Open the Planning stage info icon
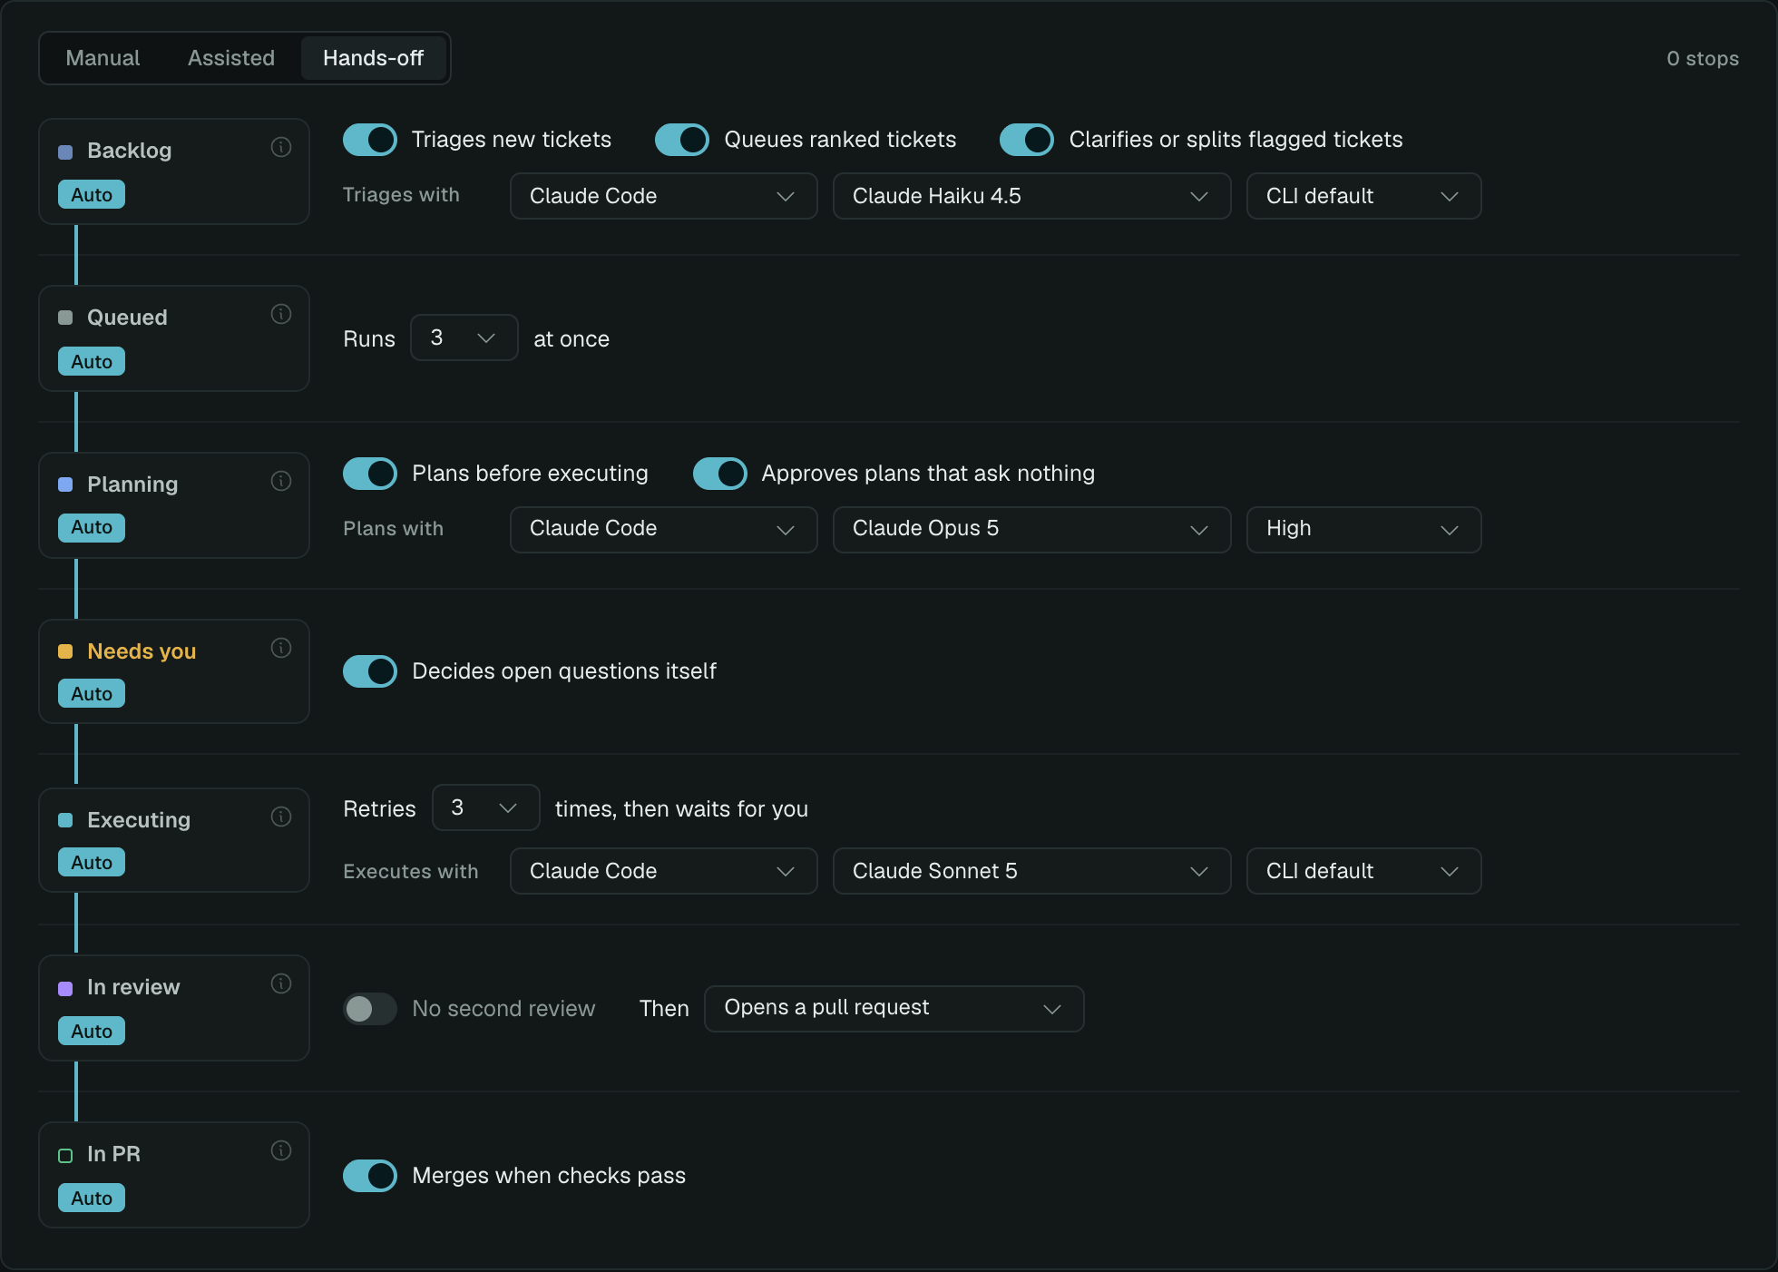The height and width of the screenshot is (1272, 1778). click(x=281, y=481)
